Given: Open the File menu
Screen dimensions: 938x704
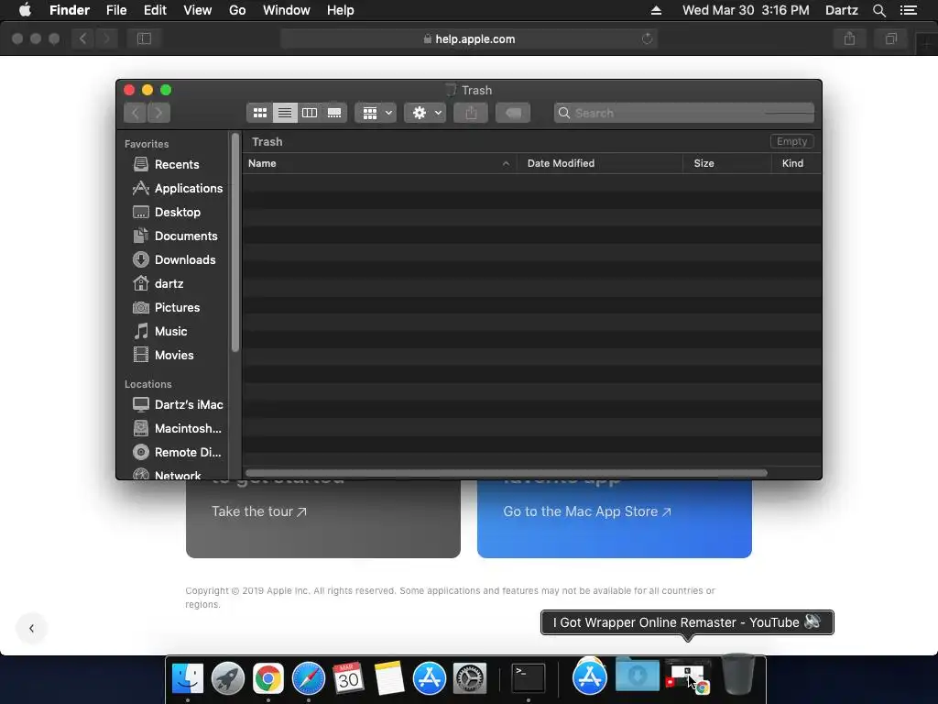Looking at the screenshot, I should click(116, 10).
